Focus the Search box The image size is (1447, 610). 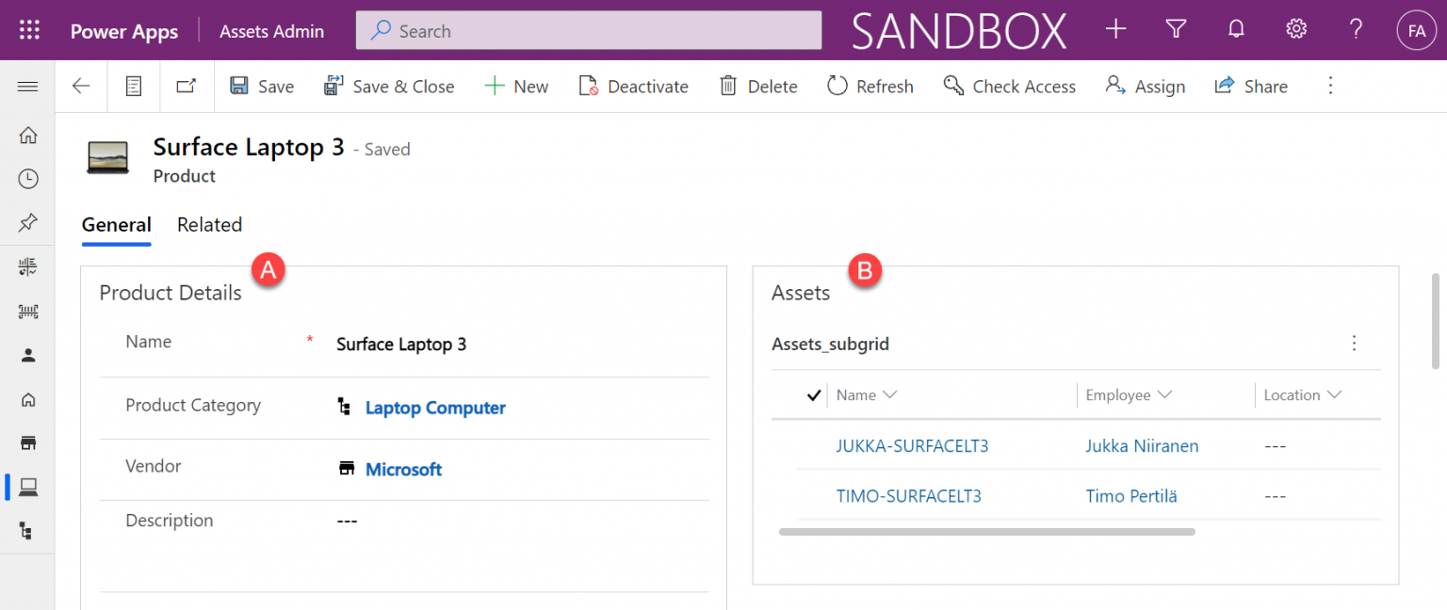(x=589, y=30)
